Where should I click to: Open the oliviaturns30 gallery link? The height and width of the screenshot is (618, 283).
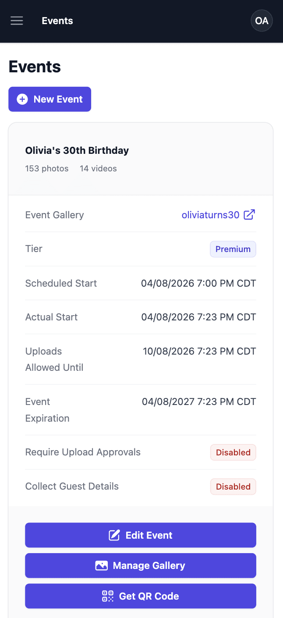click(210, 215)
